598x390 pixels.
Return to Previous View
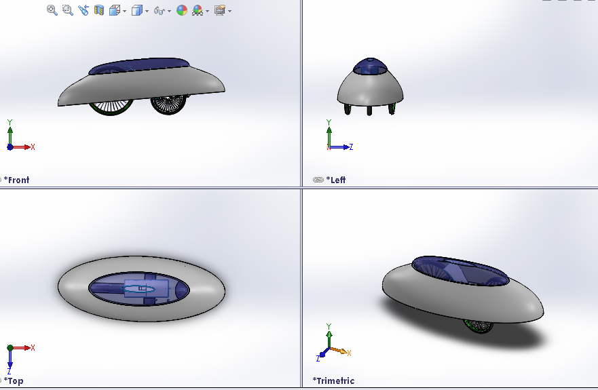83,10
